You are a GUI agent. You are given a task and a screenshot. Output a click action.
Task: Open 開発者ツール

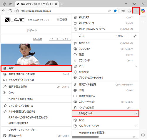[x=36, y=136]
